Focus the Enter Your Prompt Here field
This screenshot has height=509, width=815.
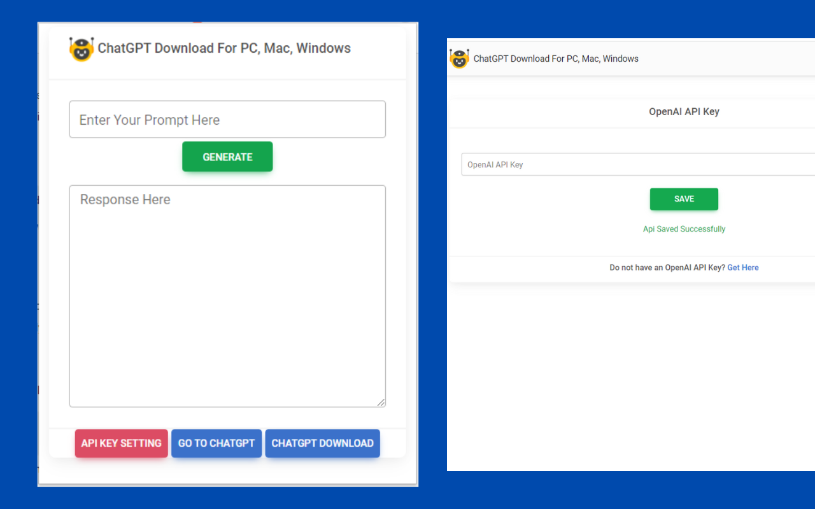coord(227,120)
